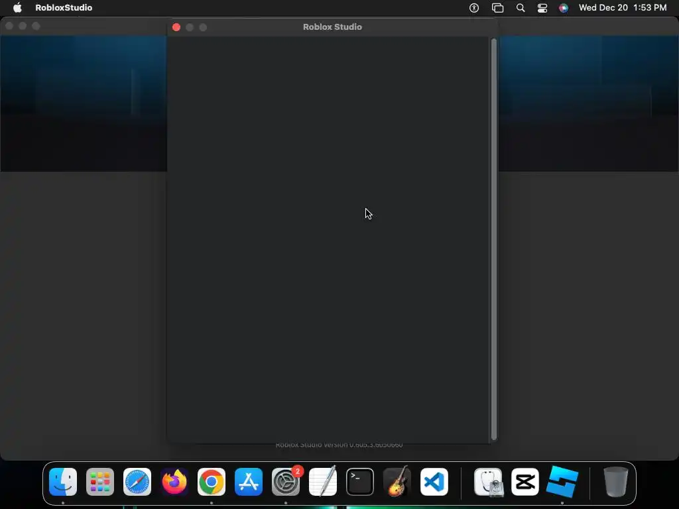The height and width of the screenshot is (509, 679).
Task: Open Launchpad from the Dock
Action: point(100,481)
